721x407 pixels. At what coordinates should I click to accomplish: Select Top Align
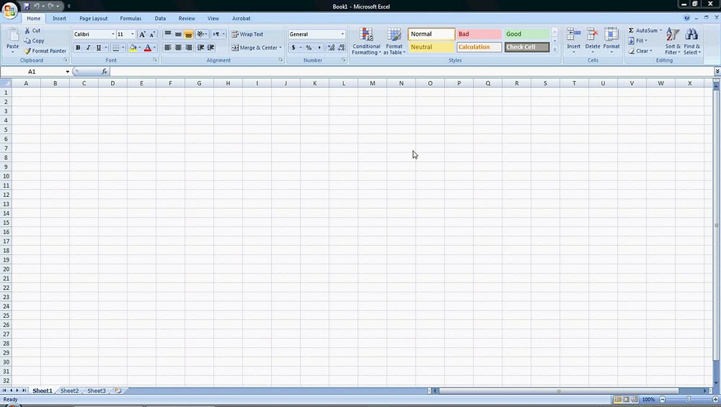pyautogui.click(x=168, y=34)
